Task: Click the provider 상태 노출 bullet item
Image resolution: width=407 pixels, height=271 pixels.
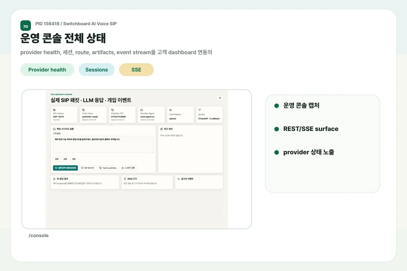Action: click(x=309, y=152)
